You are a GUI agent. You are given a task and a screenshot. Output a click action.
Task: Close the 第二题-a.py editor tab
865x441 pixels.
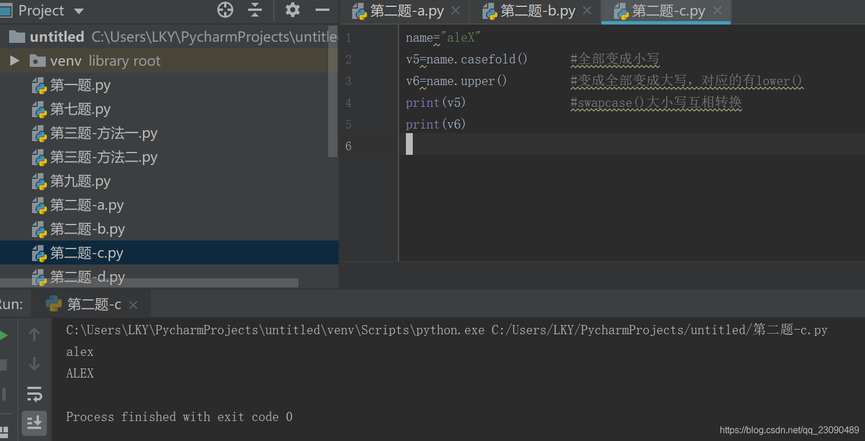tap(456, 11)
